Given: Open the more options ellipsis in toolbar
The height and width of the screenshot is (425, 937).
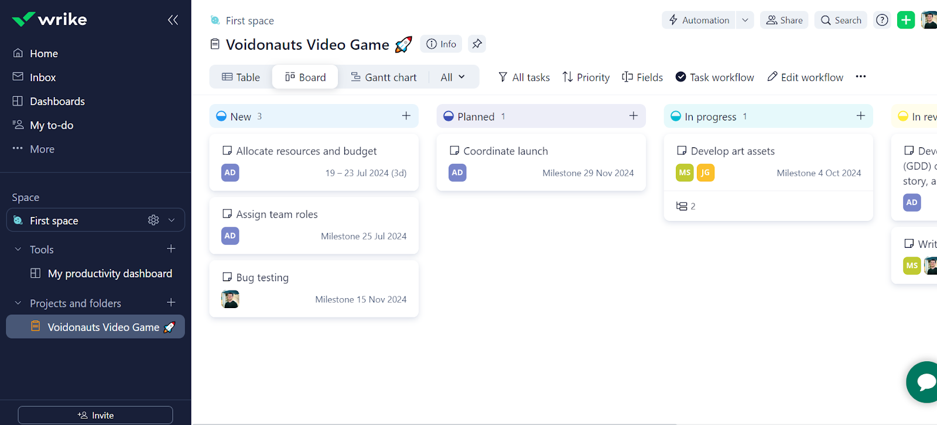Looking at the screenshot, I should pos(860,77).
